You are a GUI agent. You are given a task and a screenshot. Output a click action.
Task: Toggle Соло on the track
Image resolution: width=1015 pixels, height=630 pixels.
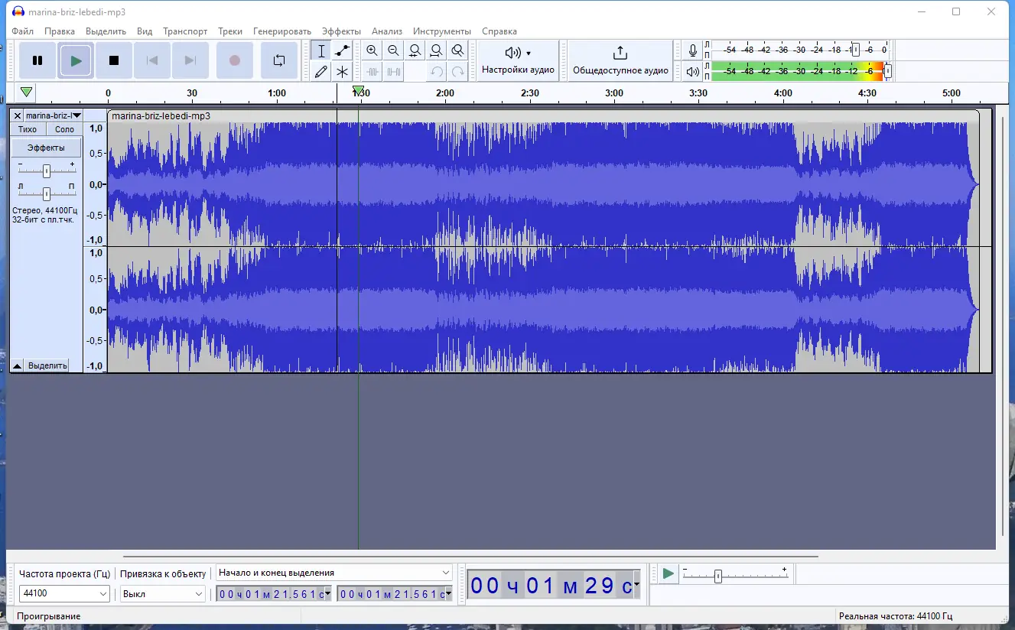[64, 129]
